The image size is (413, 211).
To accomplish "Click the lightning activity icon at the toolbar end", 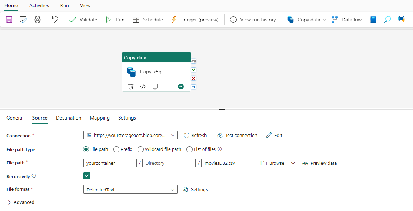I will click(402, 20).
